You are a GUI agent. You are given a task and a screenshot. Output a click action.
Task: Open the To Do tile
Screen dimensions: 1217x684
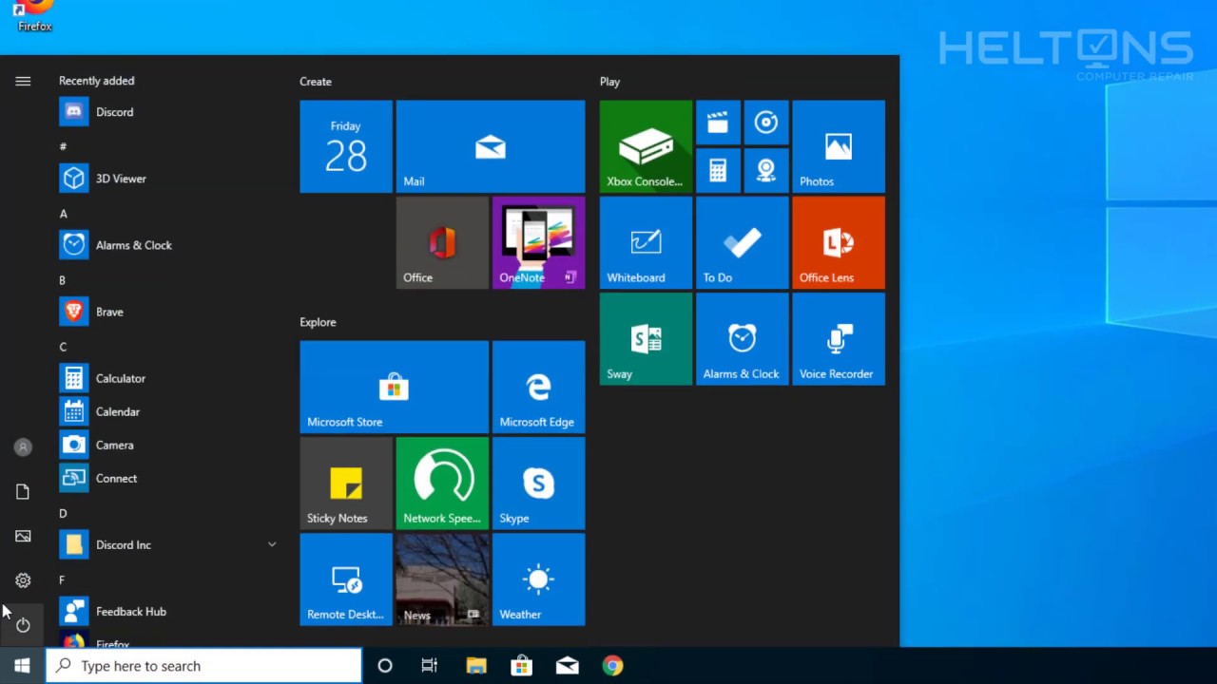[742, 242]
